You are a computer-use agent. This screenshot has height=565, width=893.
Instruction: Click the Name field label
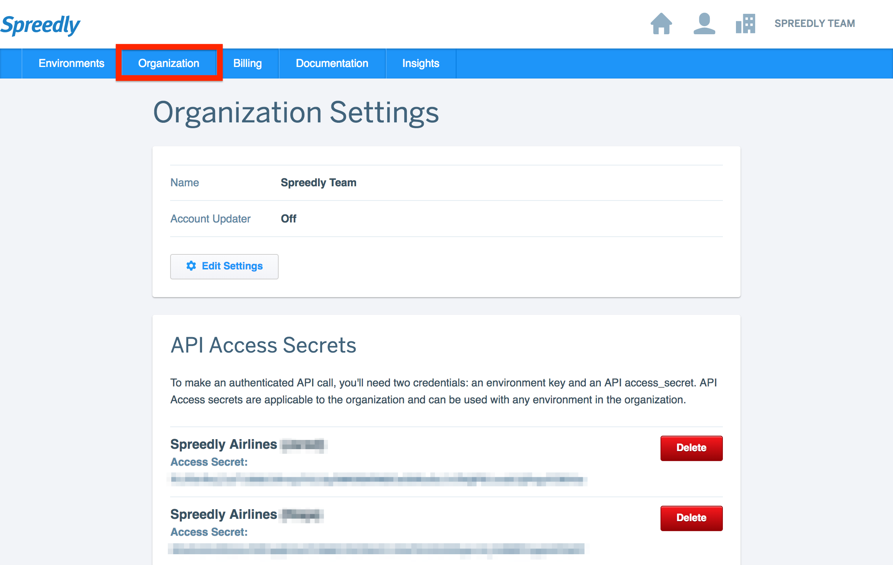click(x=185, y=182)
